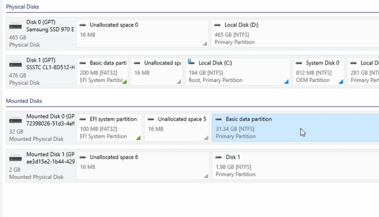Select the Unallocated space 0 partition
Viewport: 379px width, 217px height.
(x=142, y=33)
